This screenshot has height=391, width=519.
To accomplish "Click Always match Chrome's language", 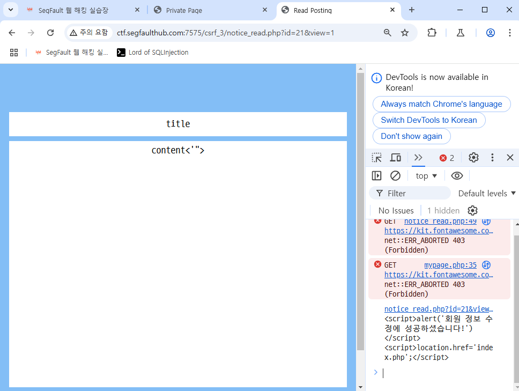I will click(x=441, y=104).
